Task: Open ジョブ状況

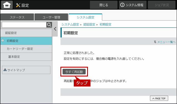Action: pos(162,5)
